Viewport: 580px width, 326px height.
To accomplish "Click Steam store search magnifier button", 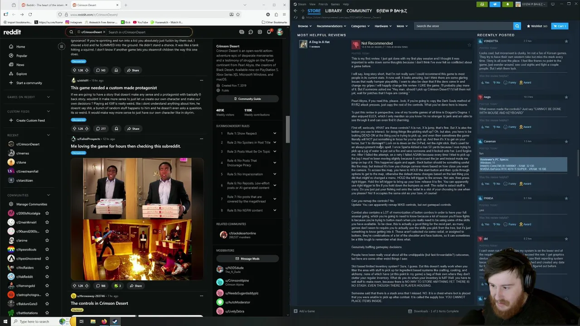I will (517, 26).
